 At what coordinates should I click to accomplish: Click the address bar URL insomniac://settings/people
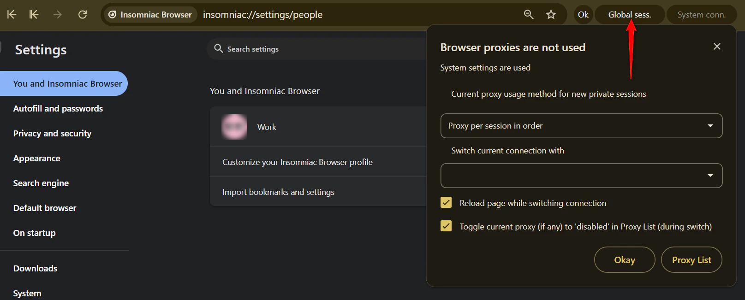[262, 15]
